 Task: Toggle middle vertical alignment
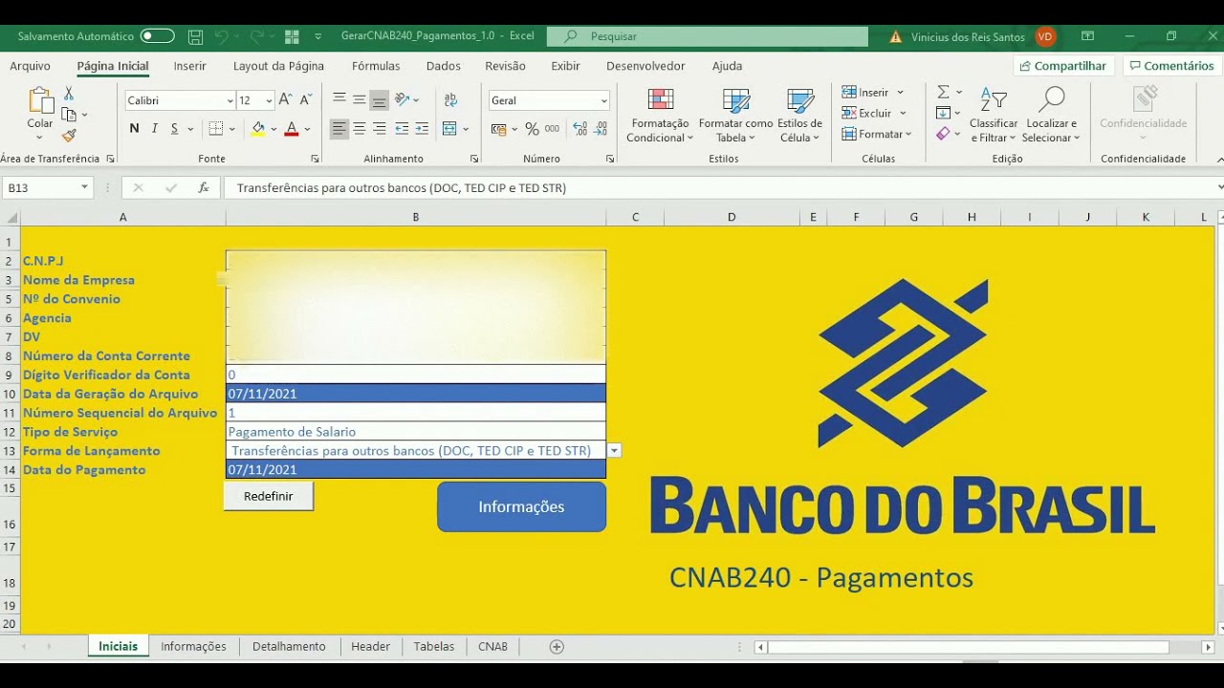click(x=360, y=99)
